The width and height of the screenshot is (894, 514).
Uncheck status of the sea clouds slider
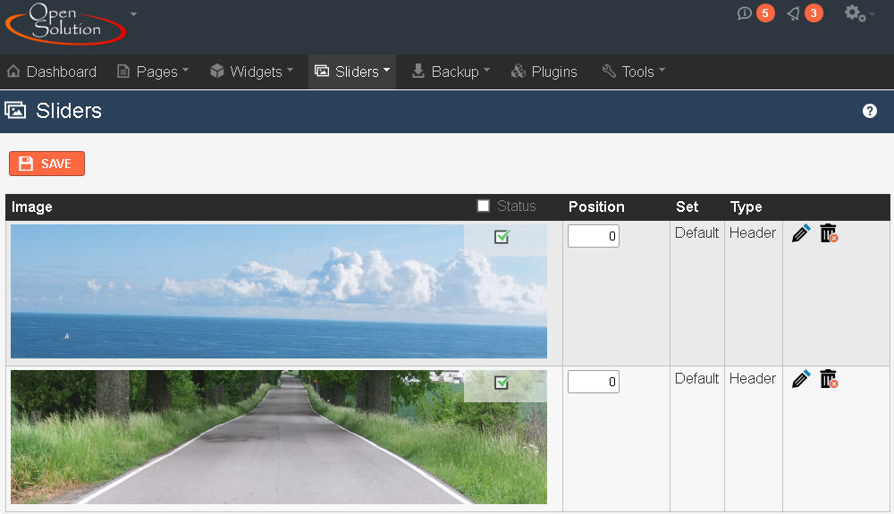(502, 237)
